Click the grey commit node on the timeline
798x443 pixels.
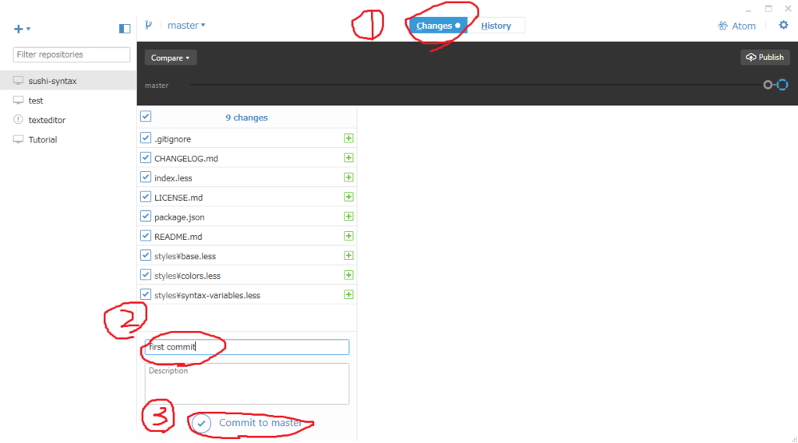[x=768, y=85]
